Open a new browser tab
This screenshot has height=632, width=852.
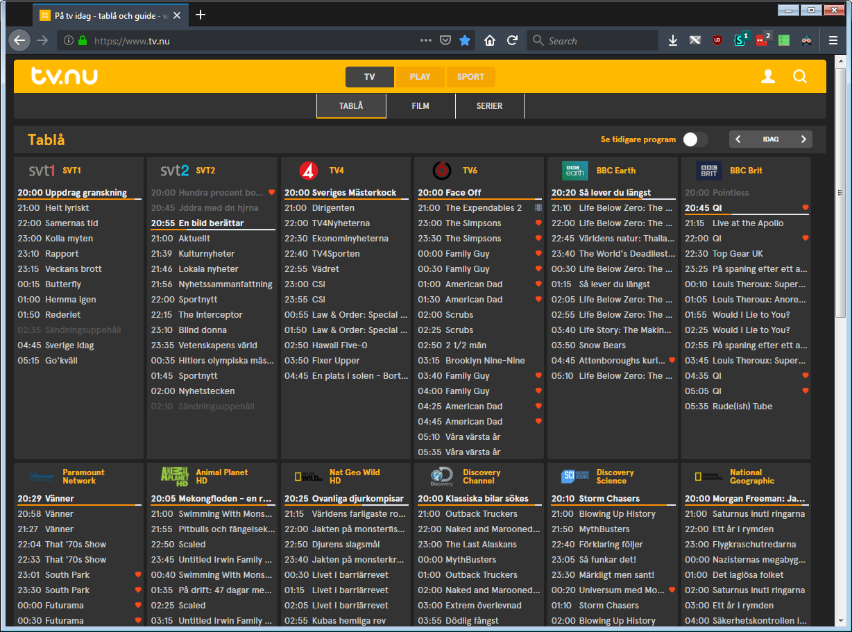pos(201,15)
